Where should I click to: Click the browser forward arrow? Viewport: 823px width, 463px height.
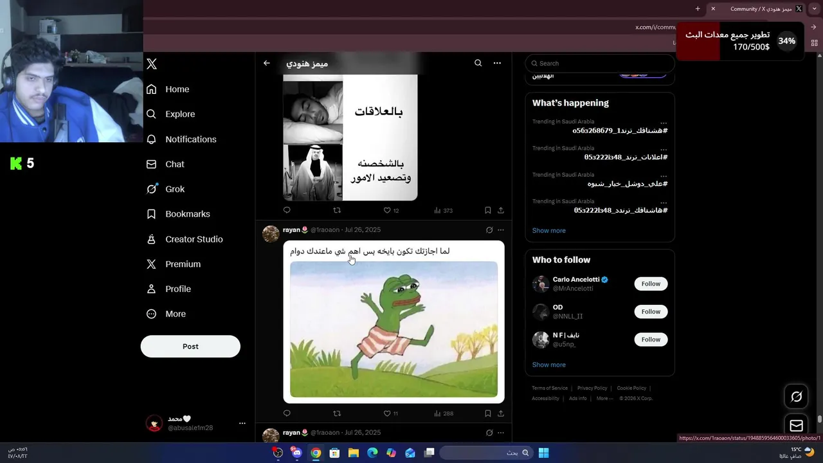[813, 27]
